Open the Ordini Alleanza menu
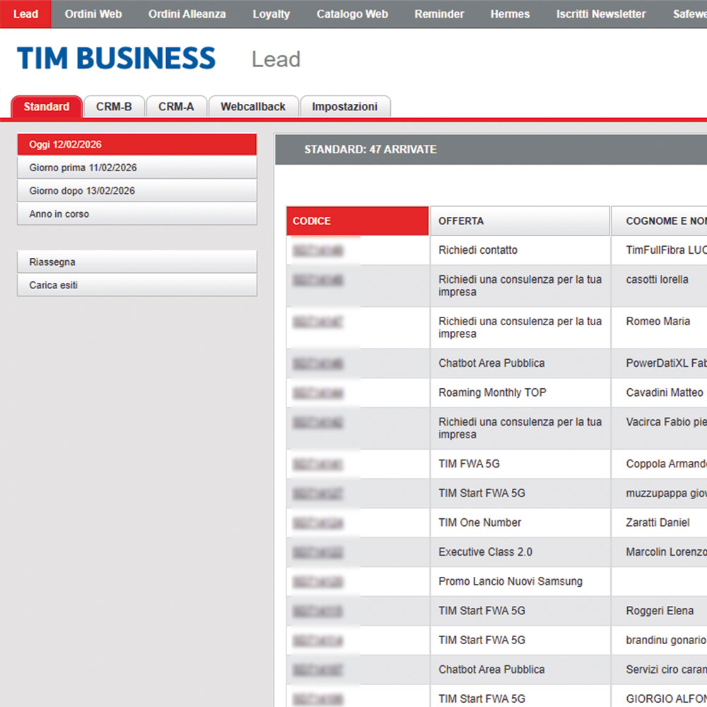707x707 pixels. [187, 14]
